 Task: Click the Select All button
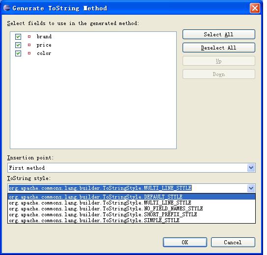219,34
